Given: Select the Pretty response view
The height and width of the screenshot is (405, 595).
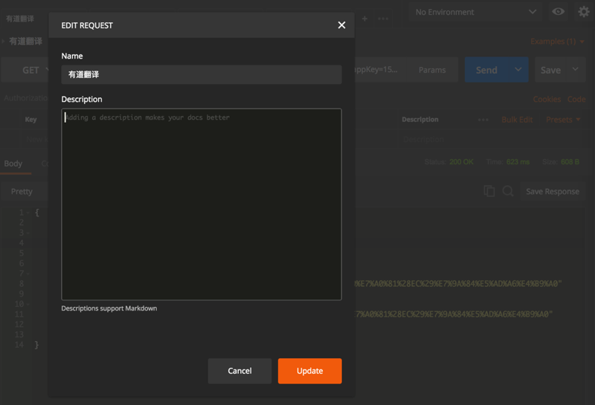Looking at the screenshot, I should click(22, 192).
